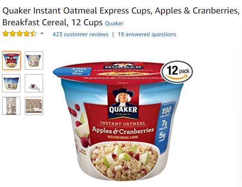This screenshot has width=242, height=187.
Task: Select the front cup thumbnail with orange border
Action: [11, 61]
